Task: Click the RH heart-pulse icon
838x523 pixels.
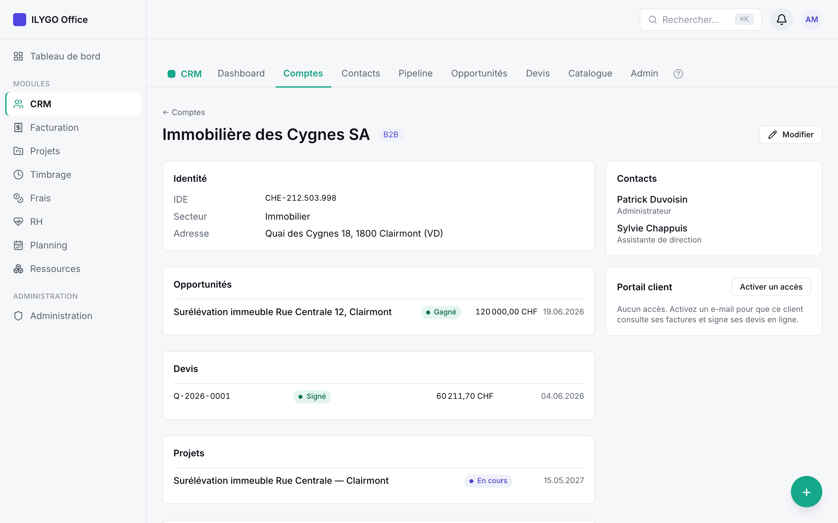Action: pos(18,222)
